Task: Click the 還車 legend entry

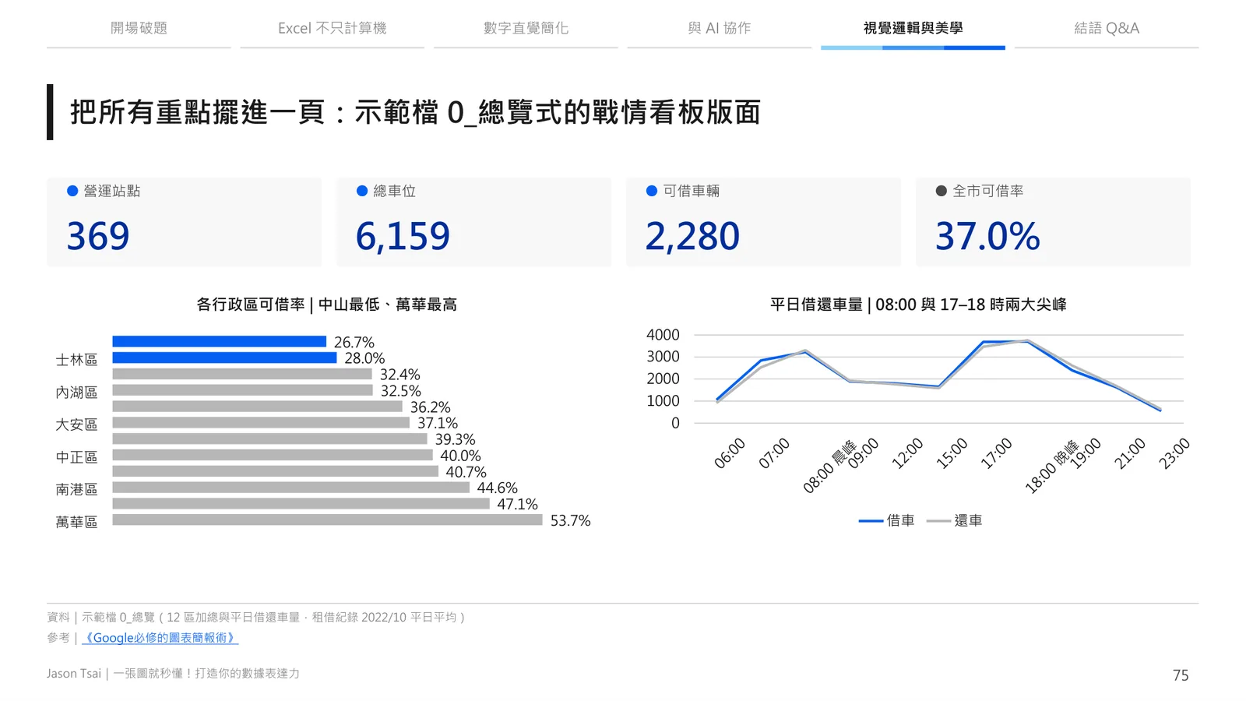Action: (x=955, y=520)
